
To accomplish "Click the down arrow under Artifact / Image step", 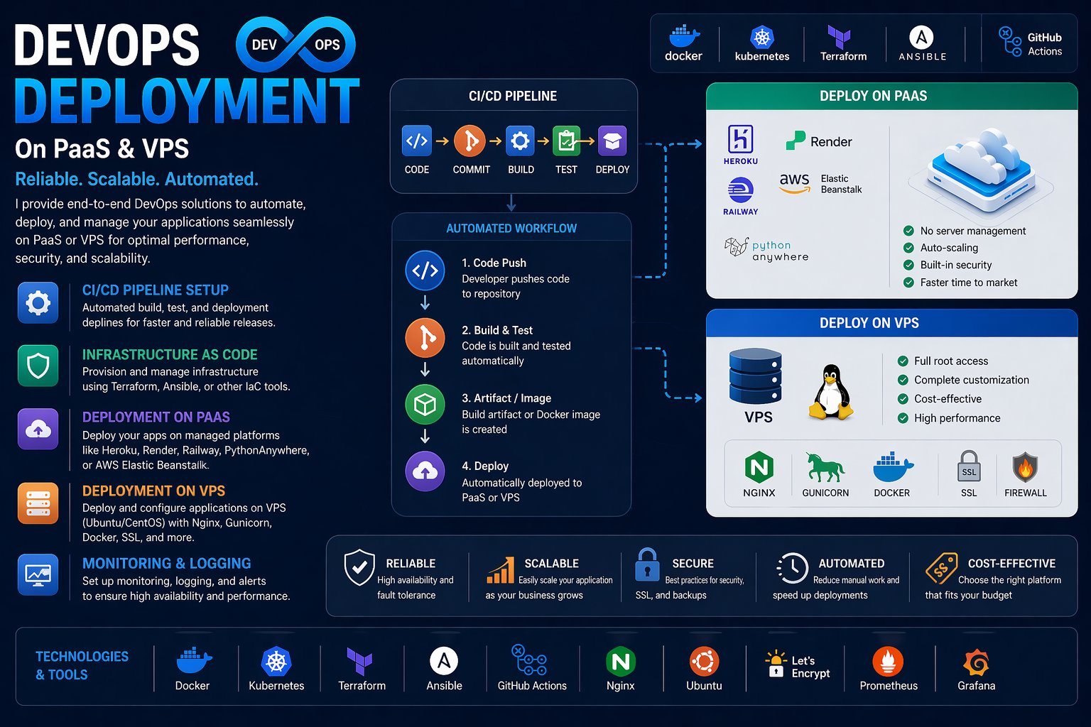I will point(425,435).
